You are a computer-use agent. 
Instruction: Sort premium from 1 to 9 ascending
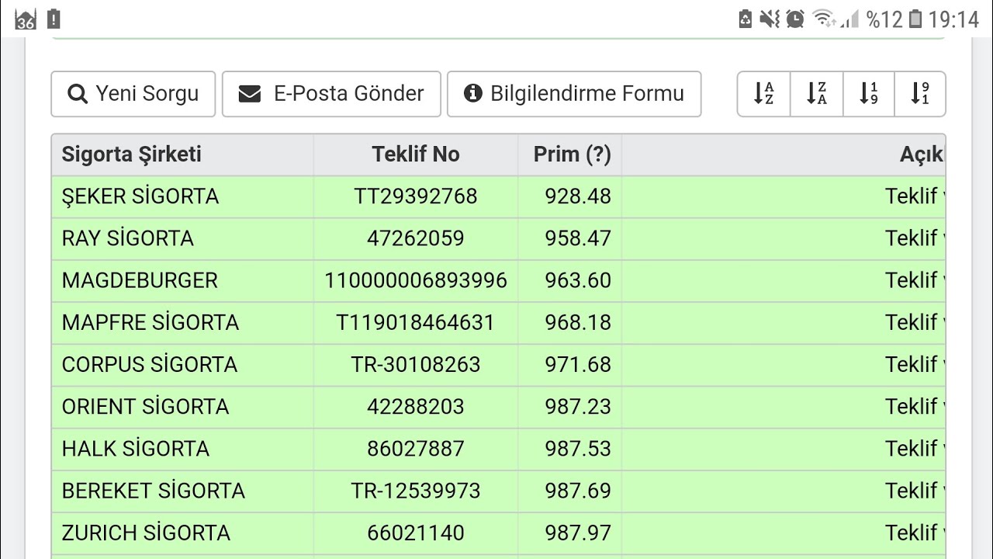click(869, 94)
